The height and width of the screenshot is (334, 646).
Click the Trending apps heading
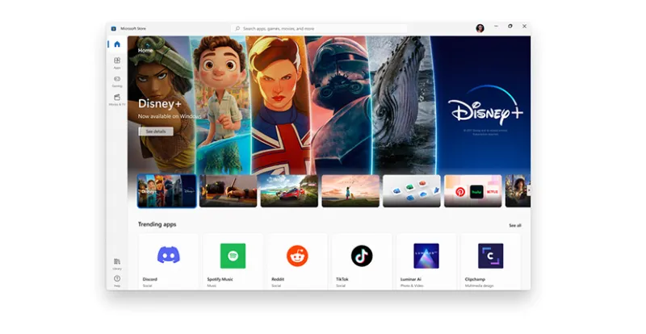coord(157,224)
